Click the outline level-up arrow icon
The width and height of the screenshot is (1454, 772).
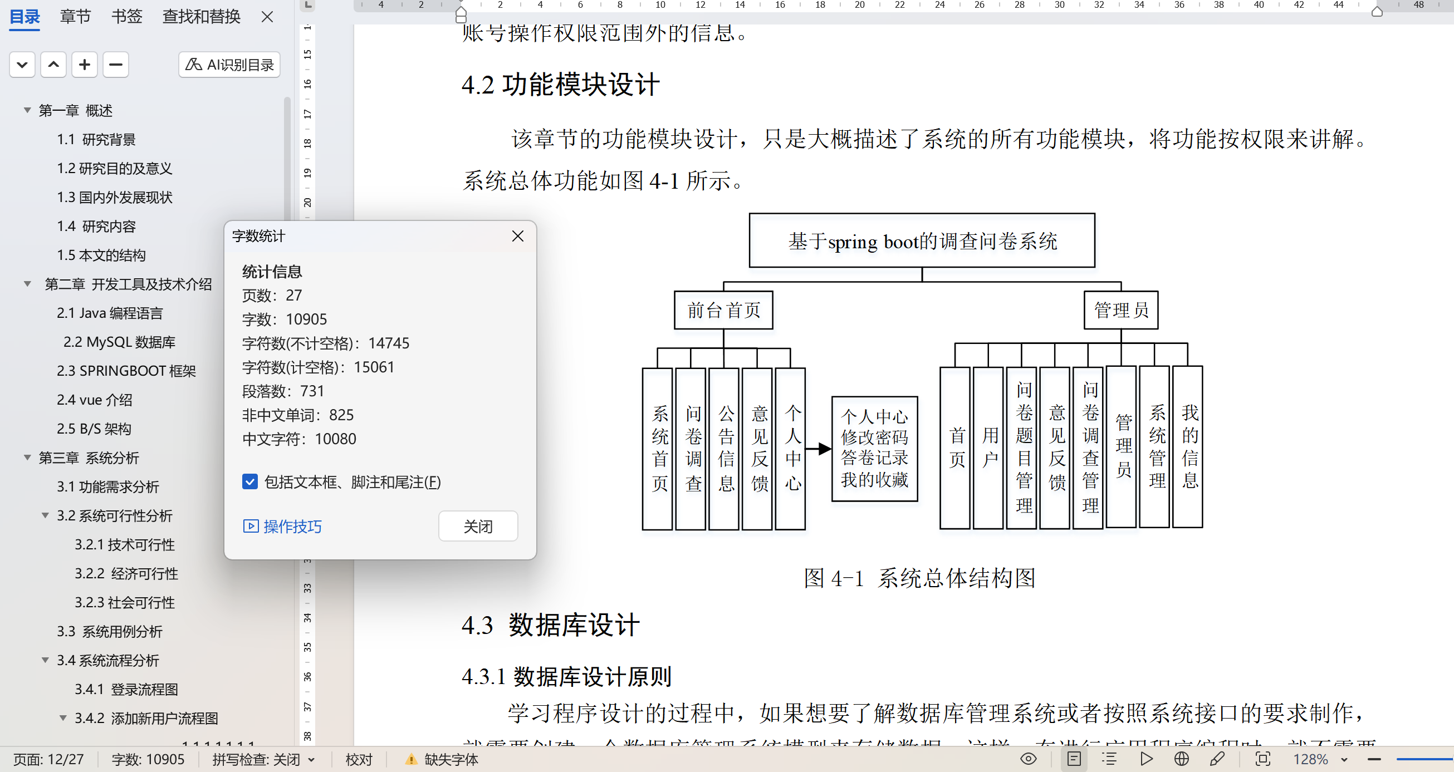[53, 65]
